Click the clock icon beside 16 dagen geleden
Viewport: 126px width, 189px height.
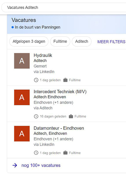click(x=36, y=116)
